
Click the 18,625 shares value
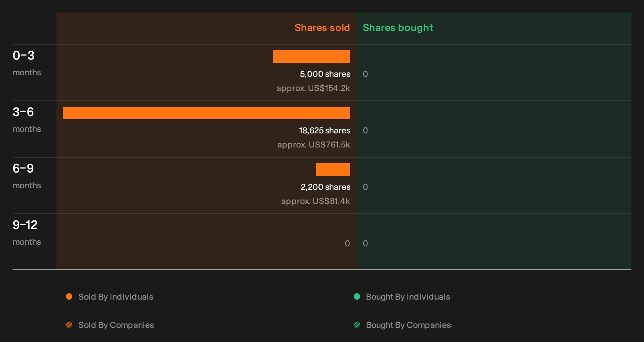[x=325, y=131]
